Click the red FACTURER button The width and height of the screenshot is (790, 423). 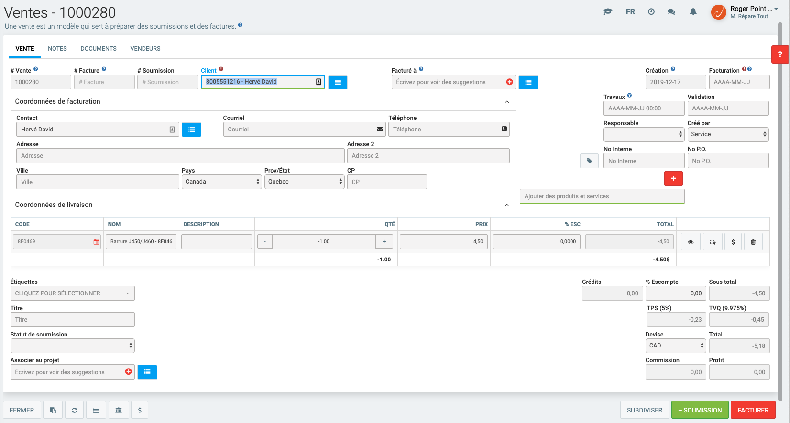[x=753, y=410]
